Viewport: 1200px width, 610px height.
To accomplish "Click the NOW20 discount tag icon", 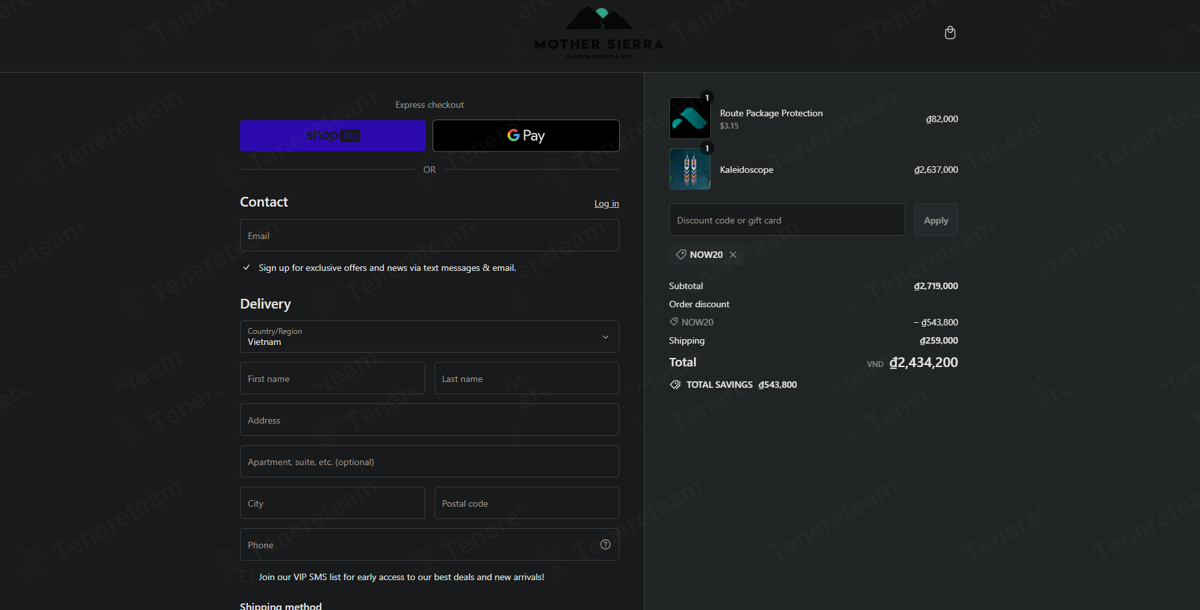I will (681, 255).
